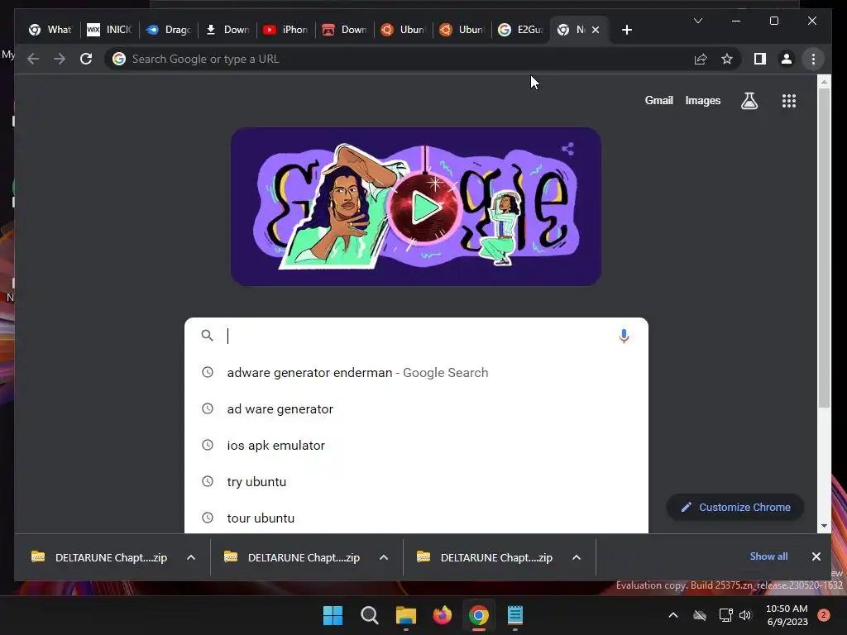Screen dimensions: 847x635
Task: Expand options for first DELTARUNE download
Action: (191, 557)
